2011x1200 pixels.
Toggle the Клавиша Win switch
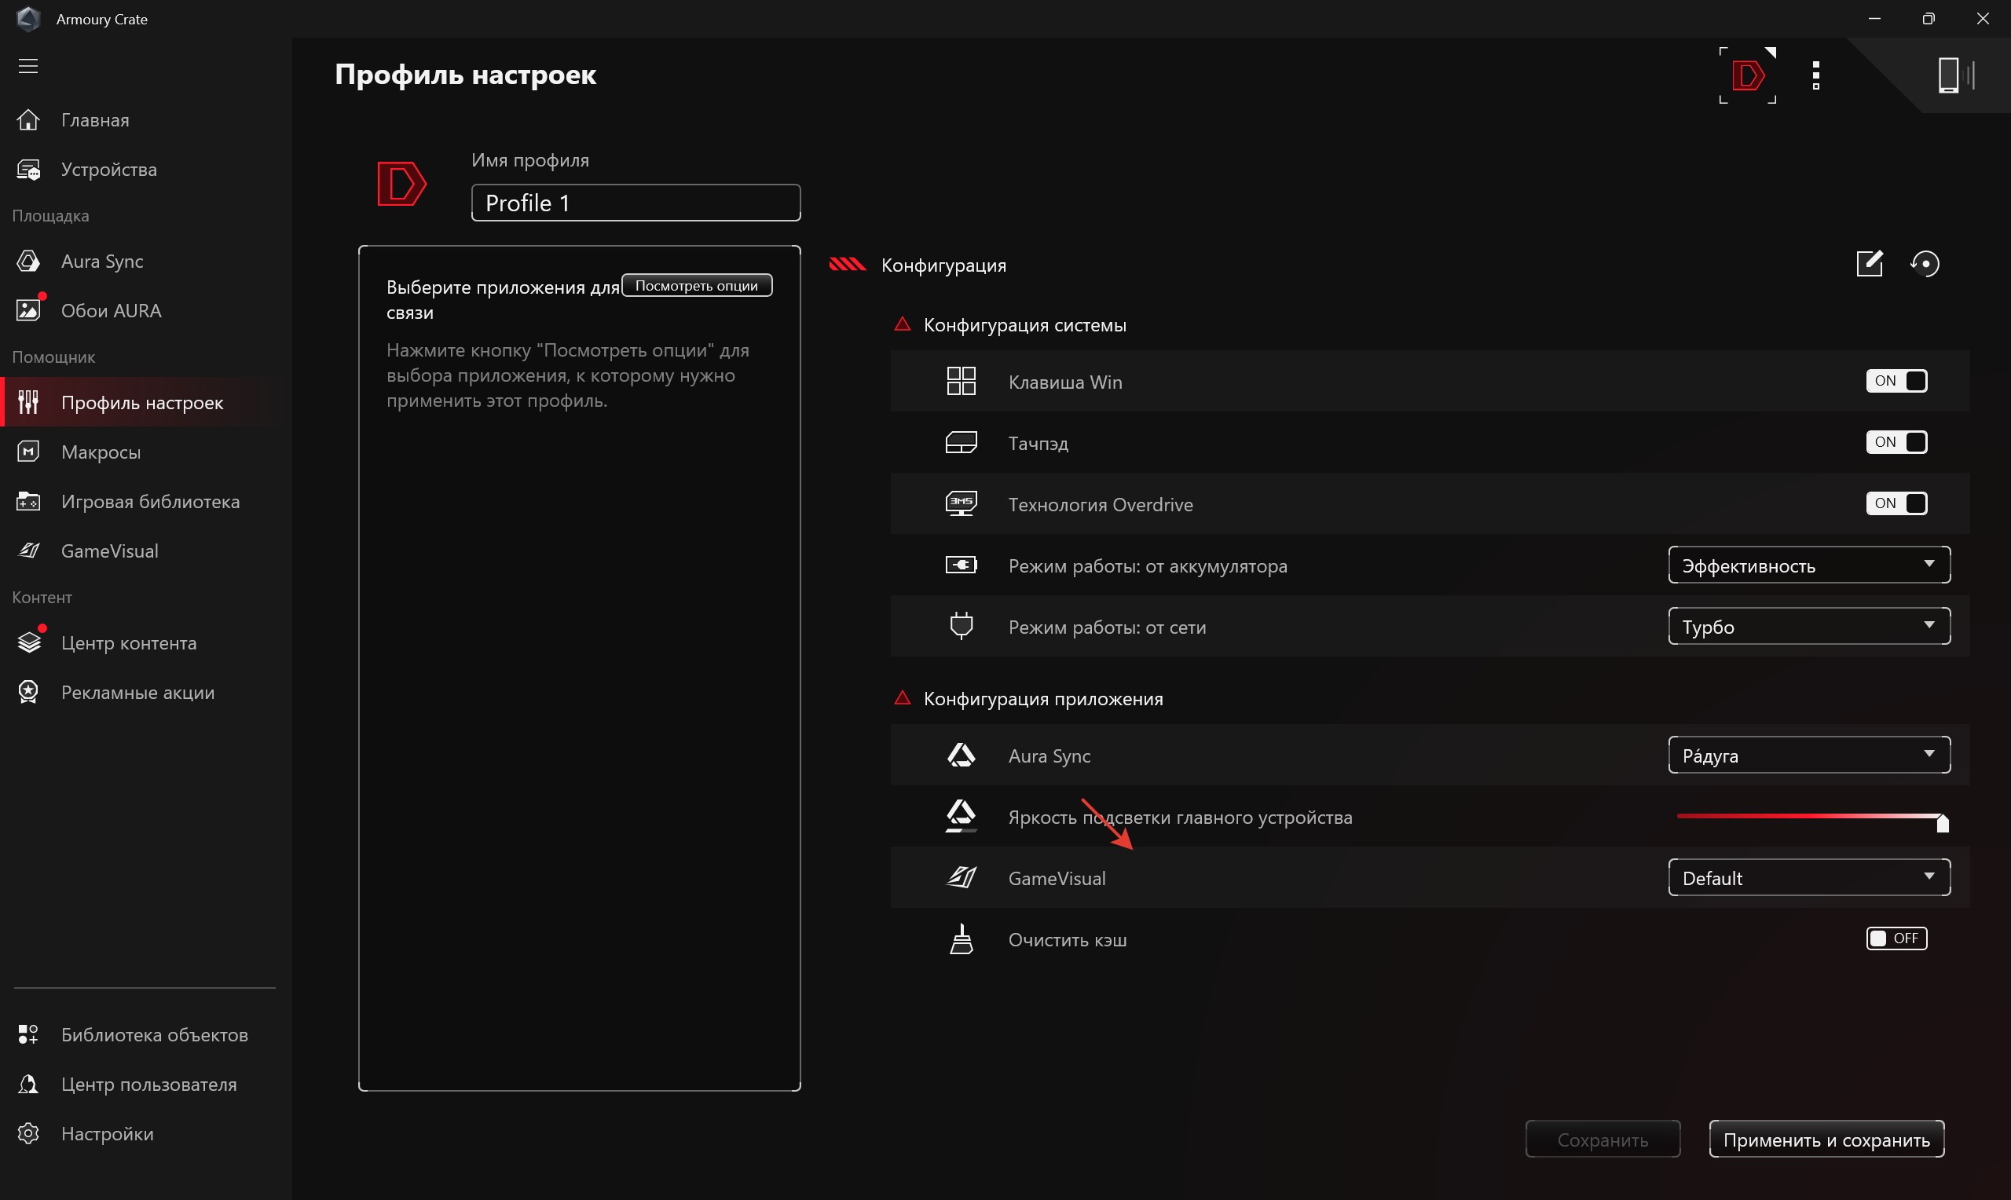pos(1896,381)
